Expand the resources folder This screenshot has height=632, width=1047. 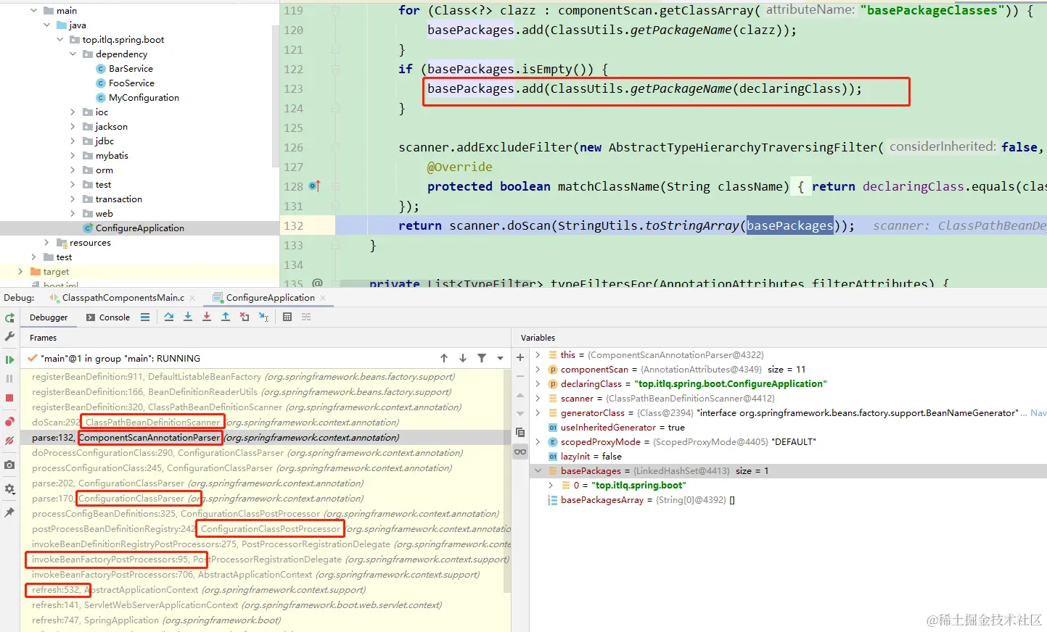[46, 243]
